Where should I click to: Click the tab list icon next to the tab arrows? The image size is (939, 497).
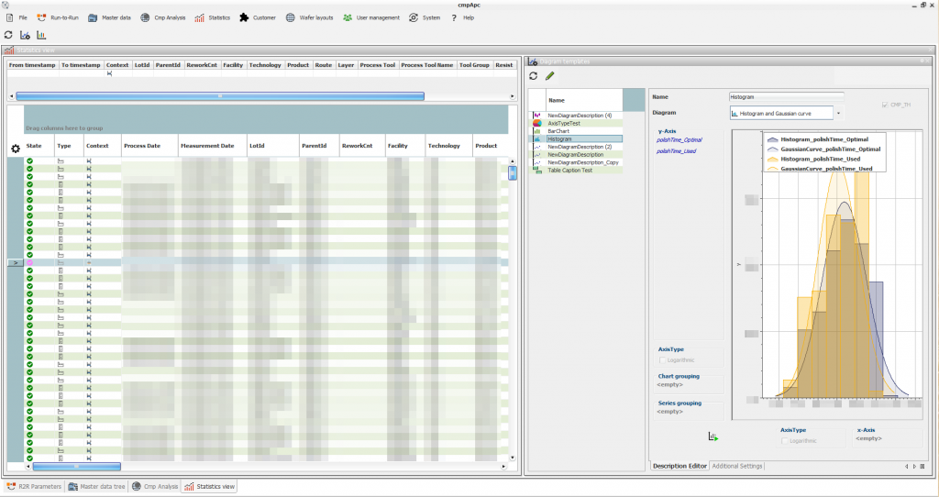922,466
